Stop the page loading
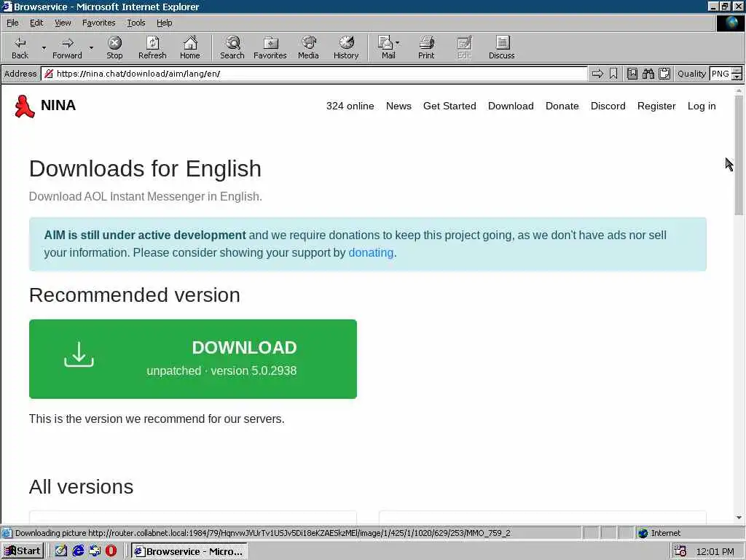 coord(114,47)
